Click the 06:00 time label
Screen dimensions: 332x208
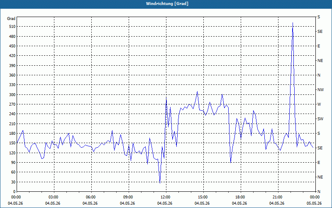click(x=91, y=197)
